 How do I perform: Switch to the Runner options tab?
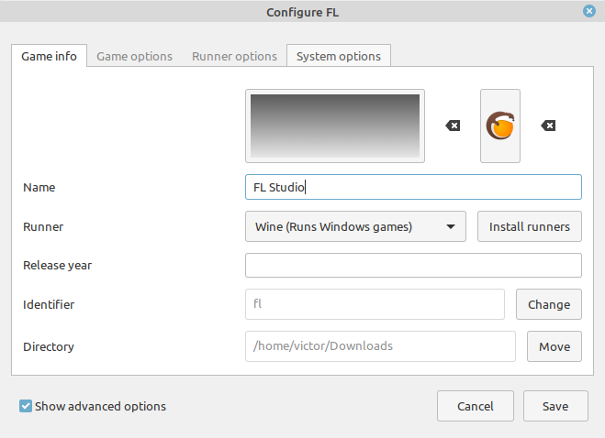pyautogui.click(x=234, y=56)
